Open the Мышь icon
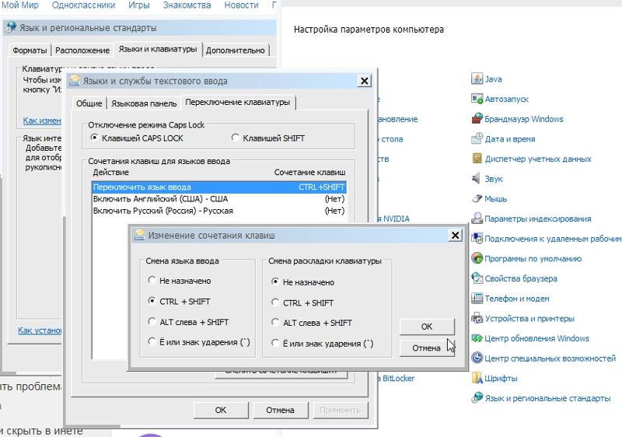622x437 pixels. coord(477,198)
